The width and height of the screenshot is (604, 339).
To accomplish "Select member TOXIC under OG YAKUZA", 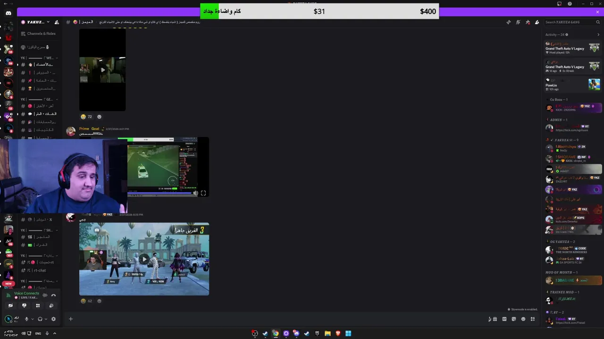I will point(573,250).
